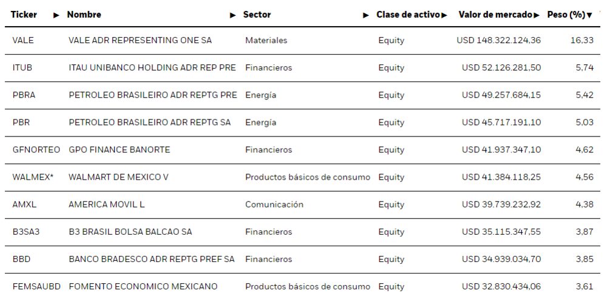Toggle the Peso (%) descending sort arrow
Screen dimensions: 607x293
click(589, 15)
